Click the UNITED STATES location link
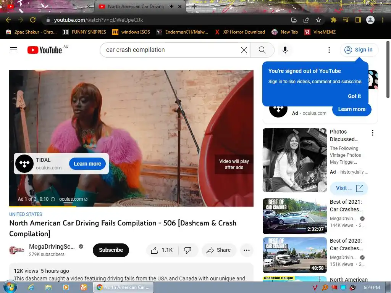Viewport: 391px width, 293px height. (26, 214)
